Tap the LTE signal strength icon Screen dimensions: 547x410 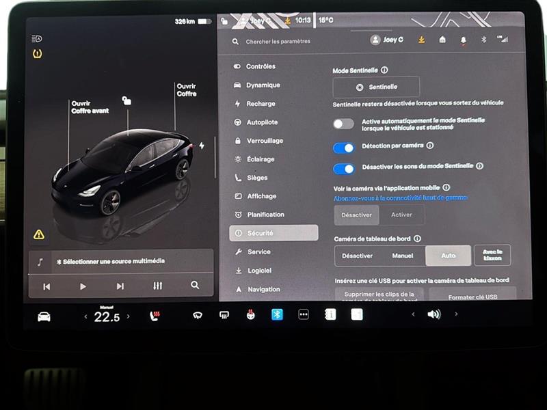coord(503,39)
